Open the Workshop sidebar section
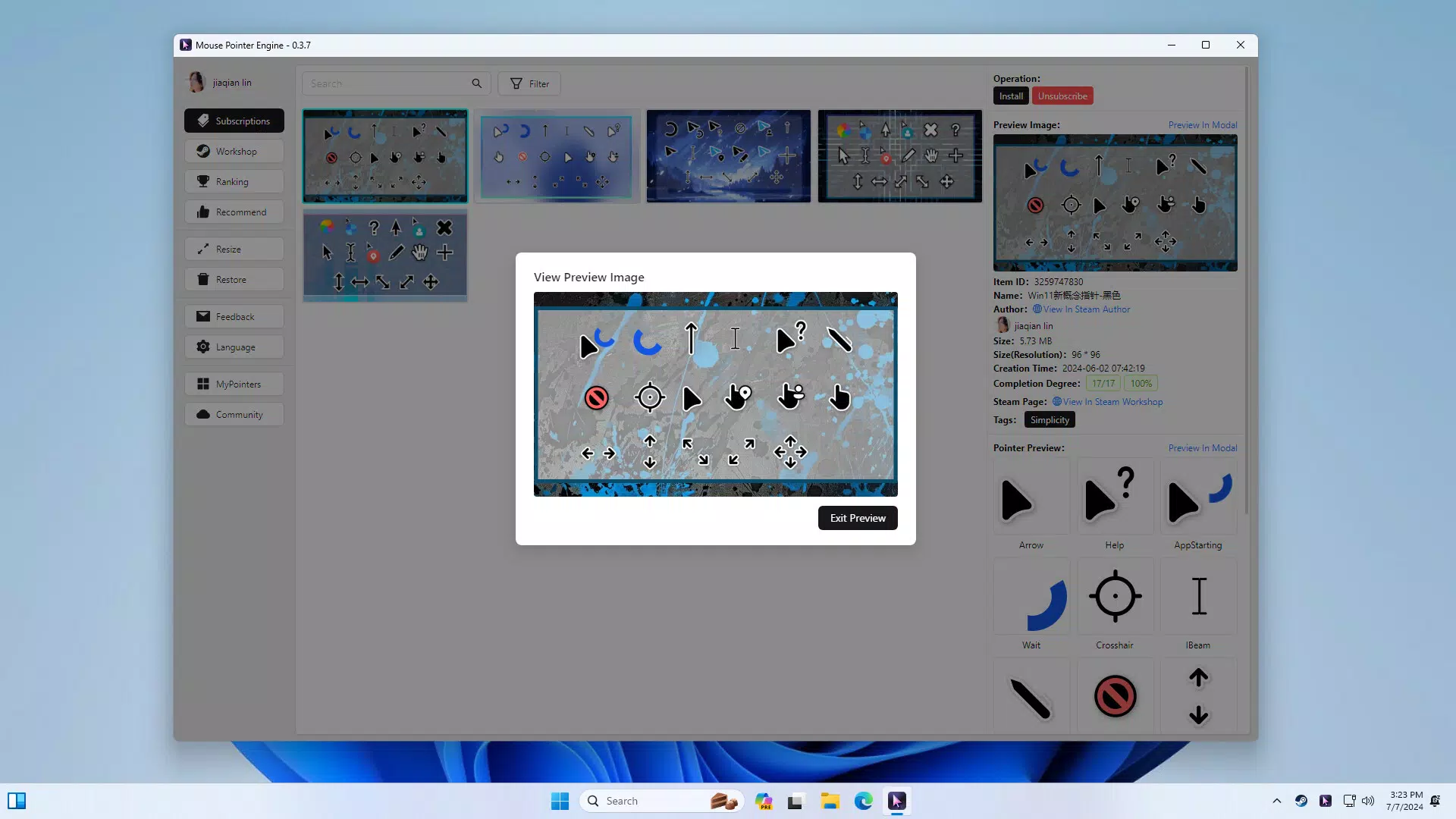The image size is (1456, 819). click(234, 151)
